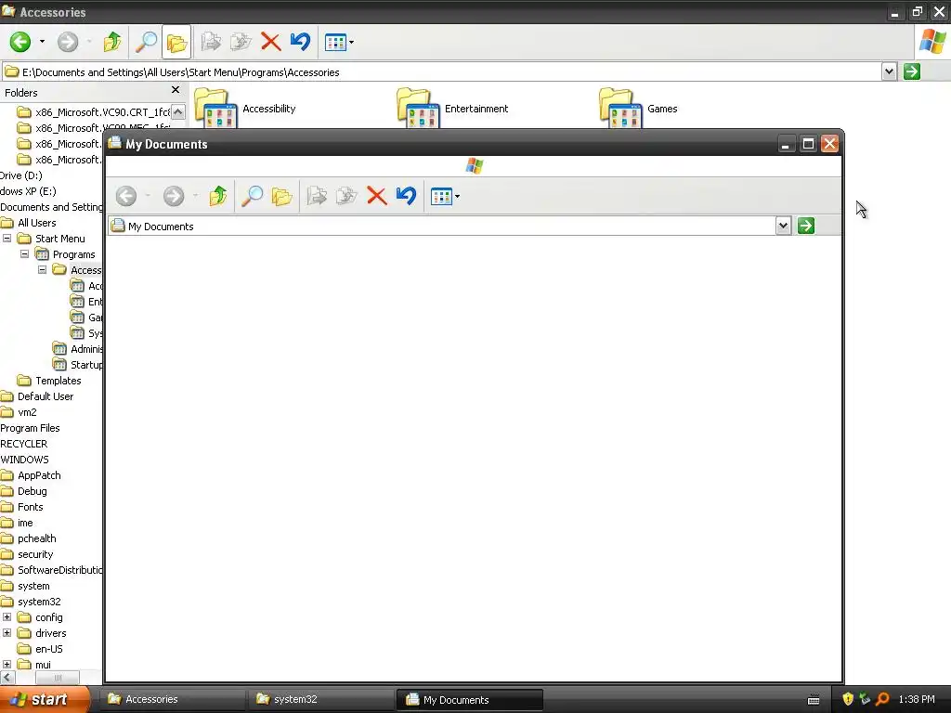Select RECYCLER in folder tree
Screen dimensions: 951x713
pyautogui.click(x=23, y=443)
